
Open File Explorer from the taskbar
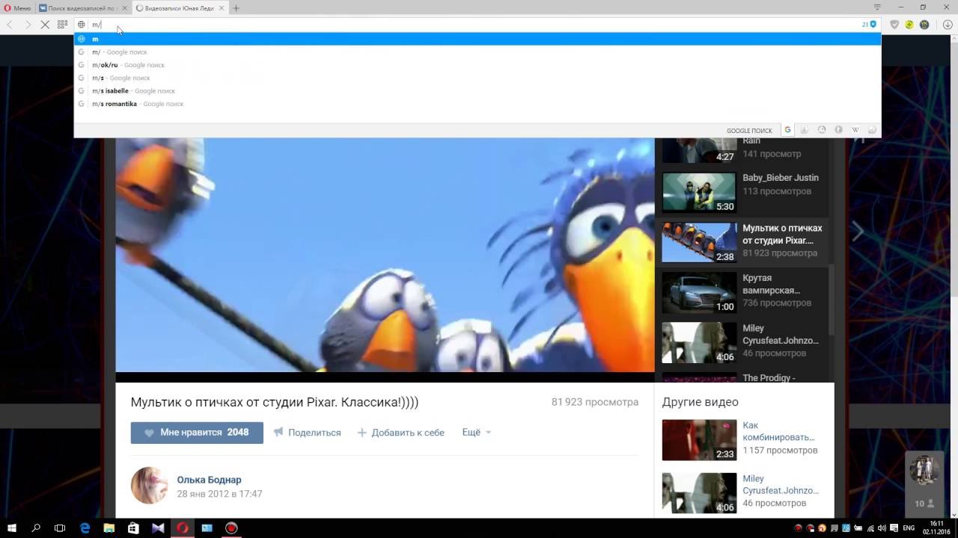point(109,528)
